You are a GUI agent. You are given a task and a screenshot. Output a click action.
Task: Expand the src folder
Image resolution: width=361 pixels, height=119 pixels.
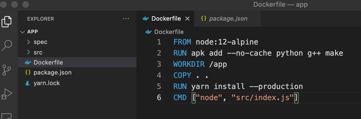pos(28,52)
